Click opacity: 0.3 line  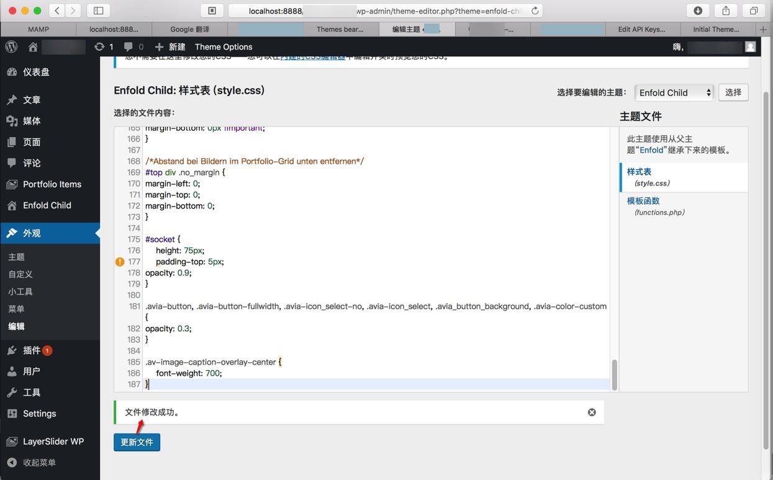[168, 329]
